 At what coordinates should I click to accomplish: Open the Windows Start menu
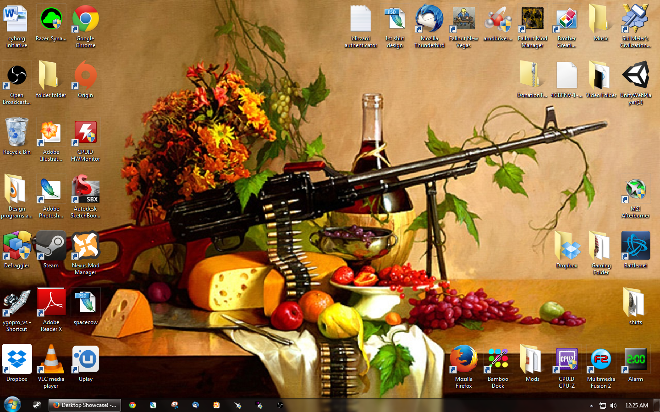(12, 405)
